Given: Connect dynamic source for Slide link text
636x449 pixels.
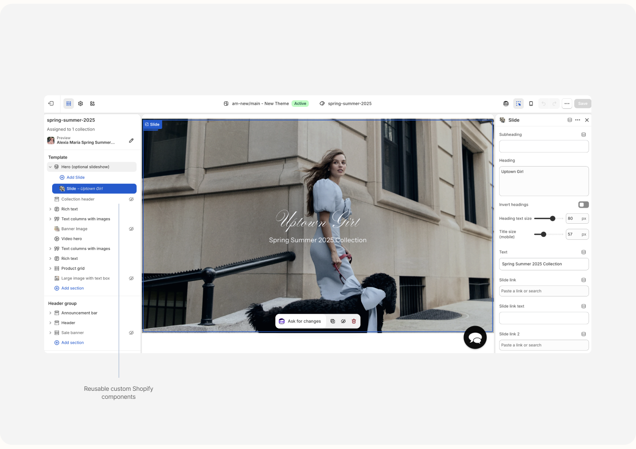Looking at the screenshot, I should point(583,306).
